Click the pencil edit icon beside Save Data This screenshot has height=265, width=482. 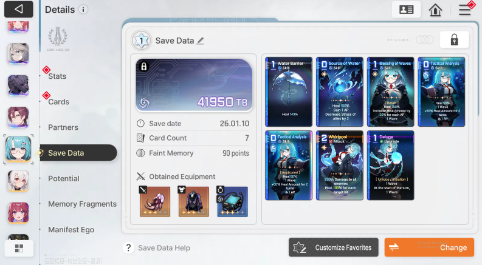pos(200,41)
